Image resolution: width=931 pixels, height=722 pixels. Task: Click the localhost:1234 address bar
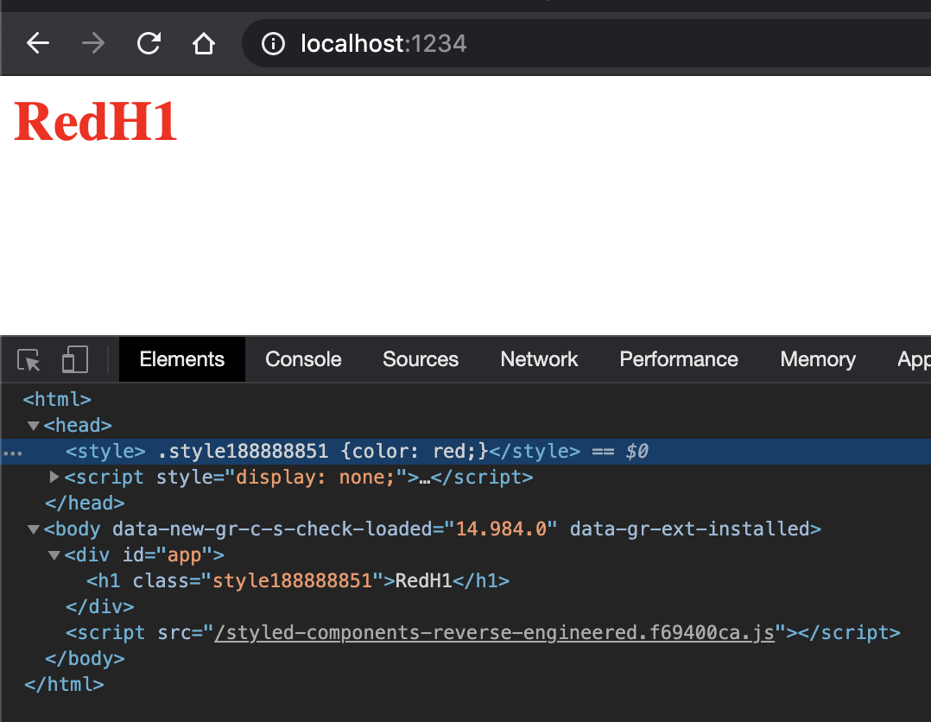518,43
